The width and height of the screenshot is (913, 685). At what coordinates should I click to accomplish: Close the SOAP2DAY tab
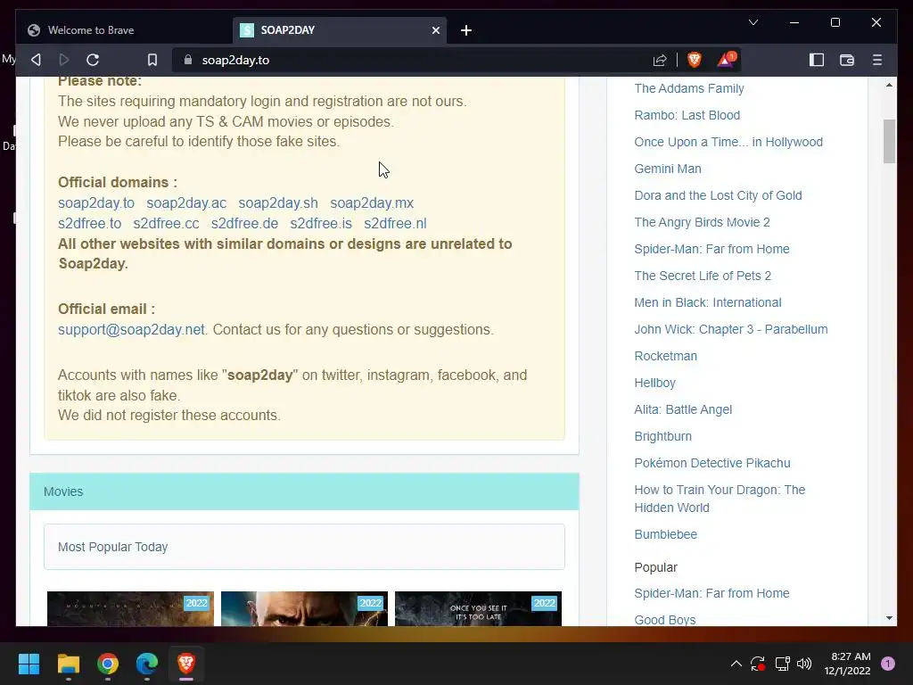tap(435, 30)
